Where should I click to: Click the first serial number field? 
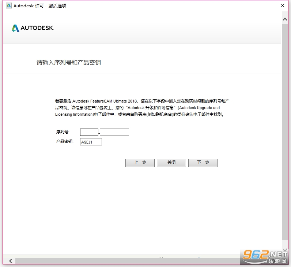pyautogui.click(x=89, y=132)
